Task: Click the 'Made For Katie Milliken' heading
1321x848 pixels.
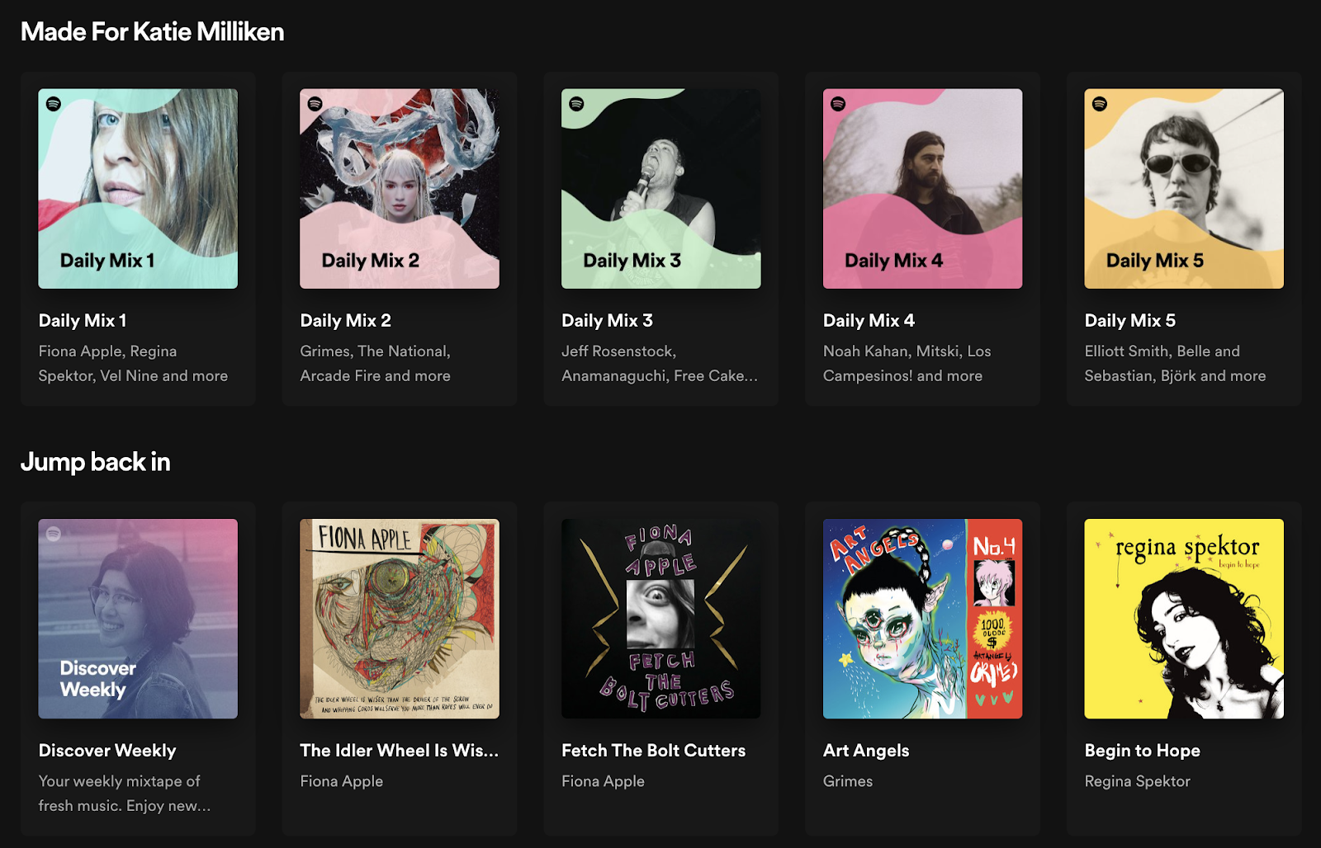Action: click(152, 32)
